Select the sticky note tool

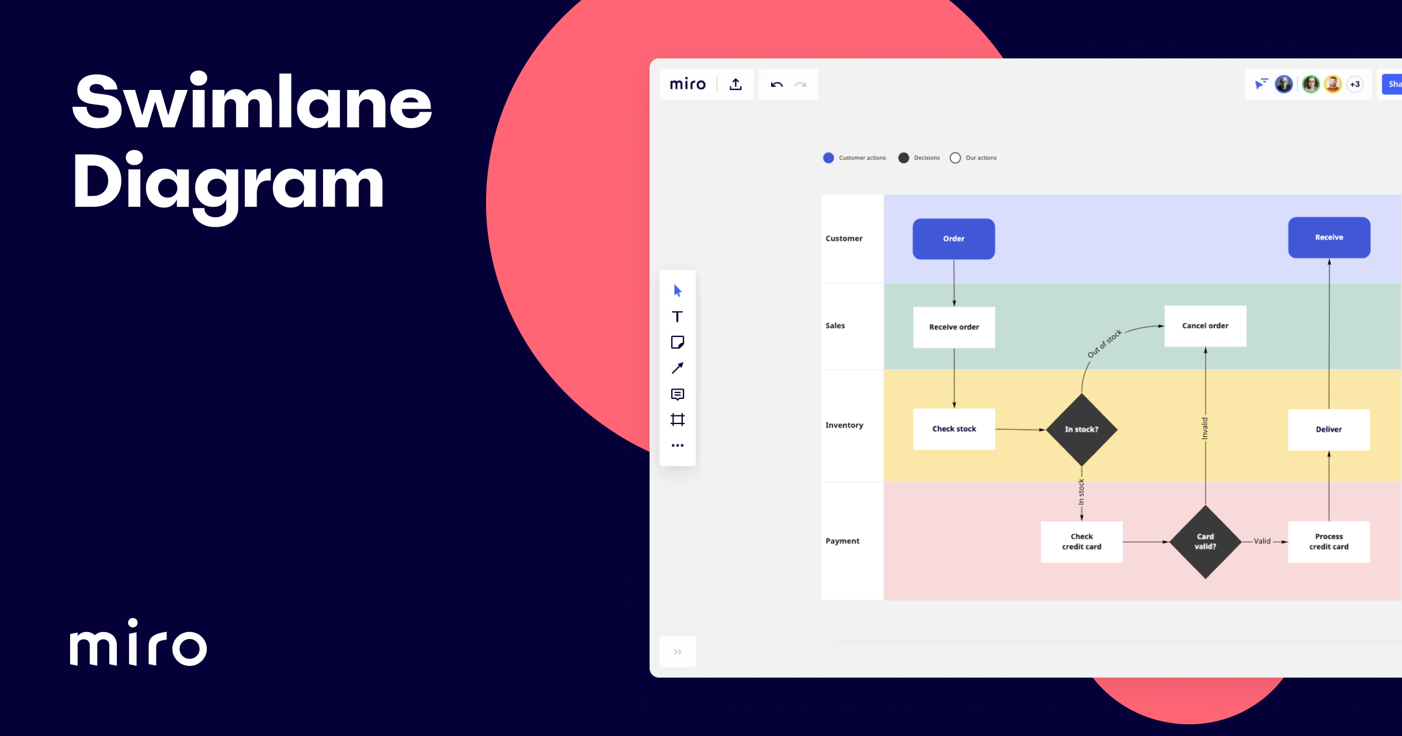click(x=679, y=344)
